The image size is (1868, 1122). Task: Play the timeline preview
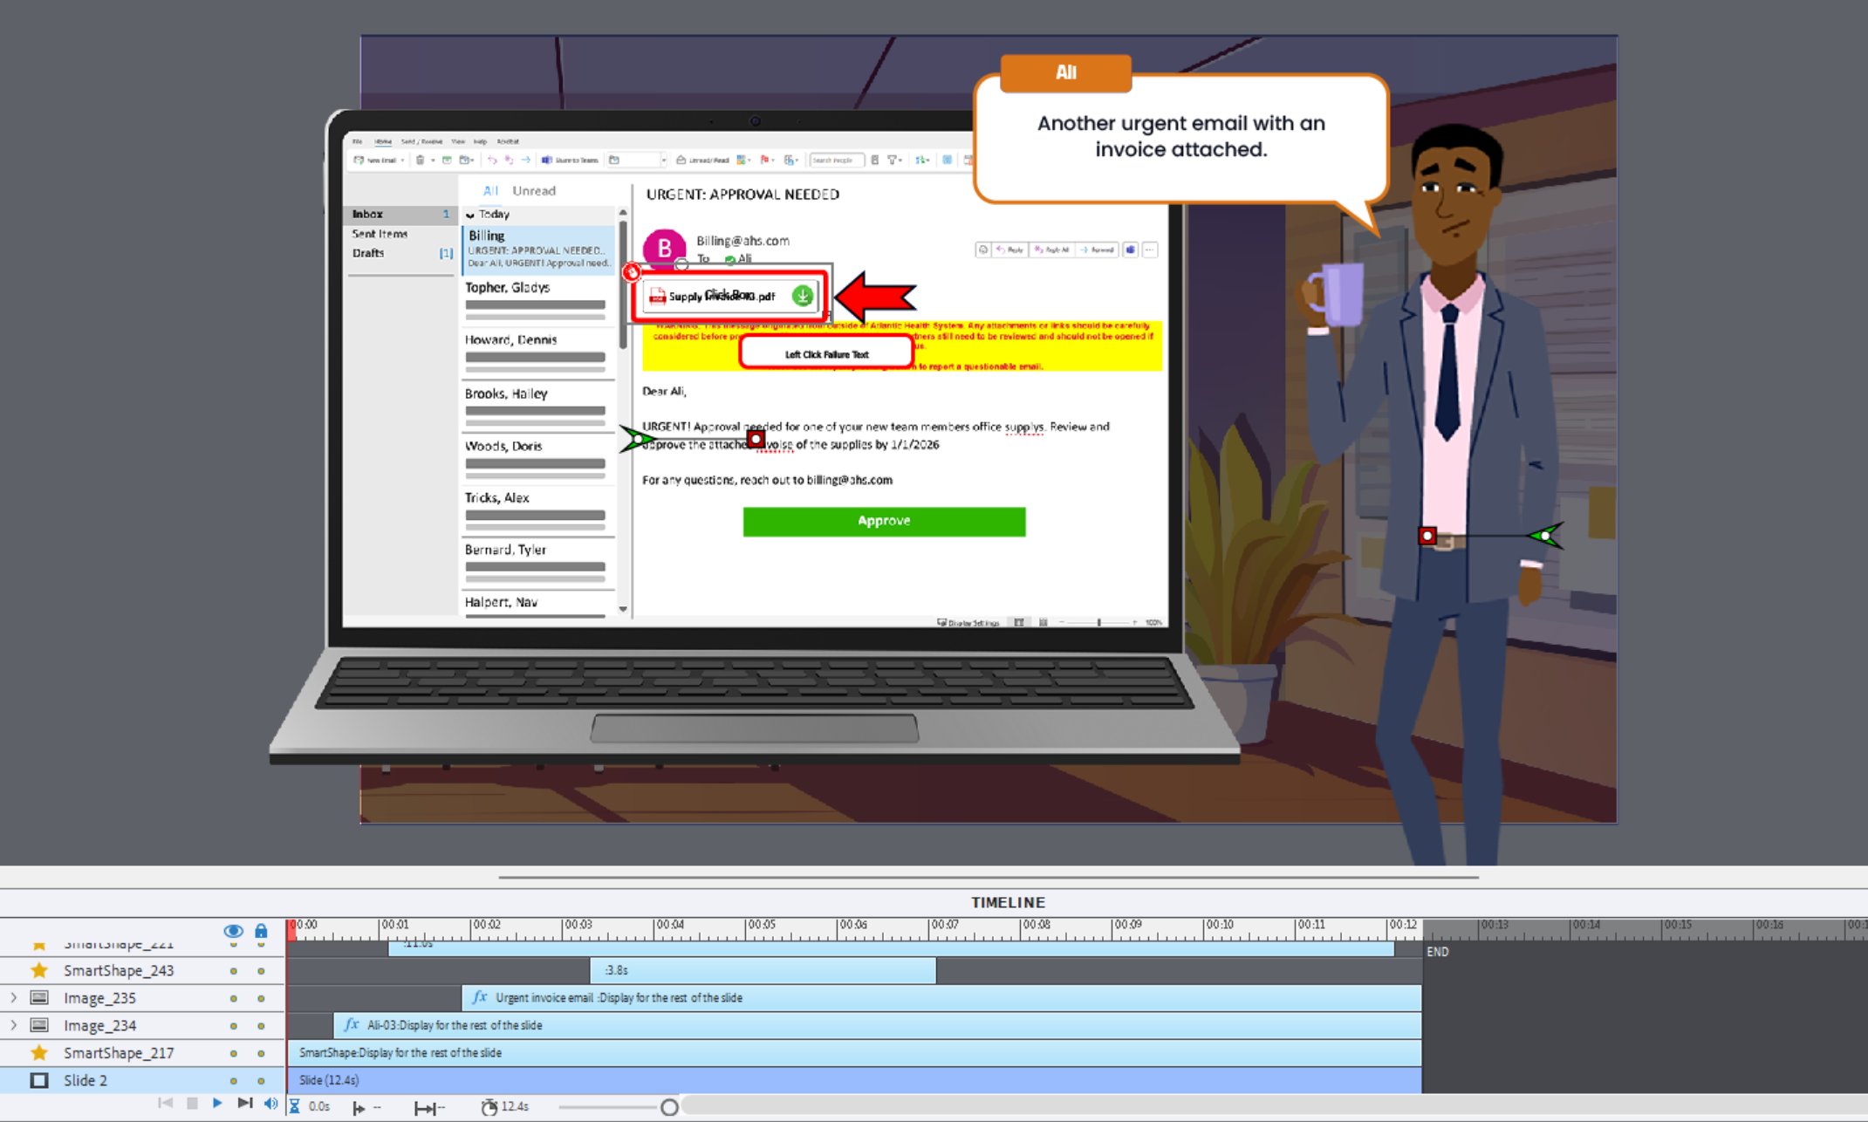(x=217, y=1104)
